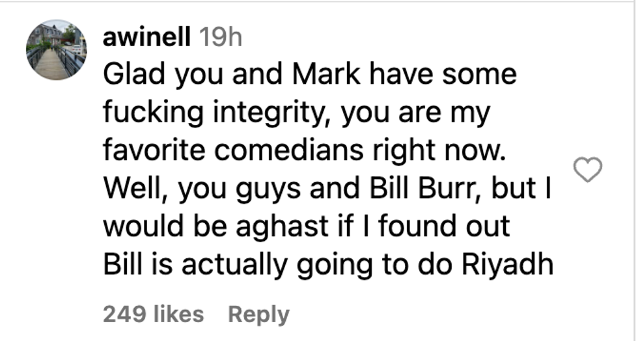Click the awinell username
This screenshot has height=341, width=638.
[x=146, y=38]
